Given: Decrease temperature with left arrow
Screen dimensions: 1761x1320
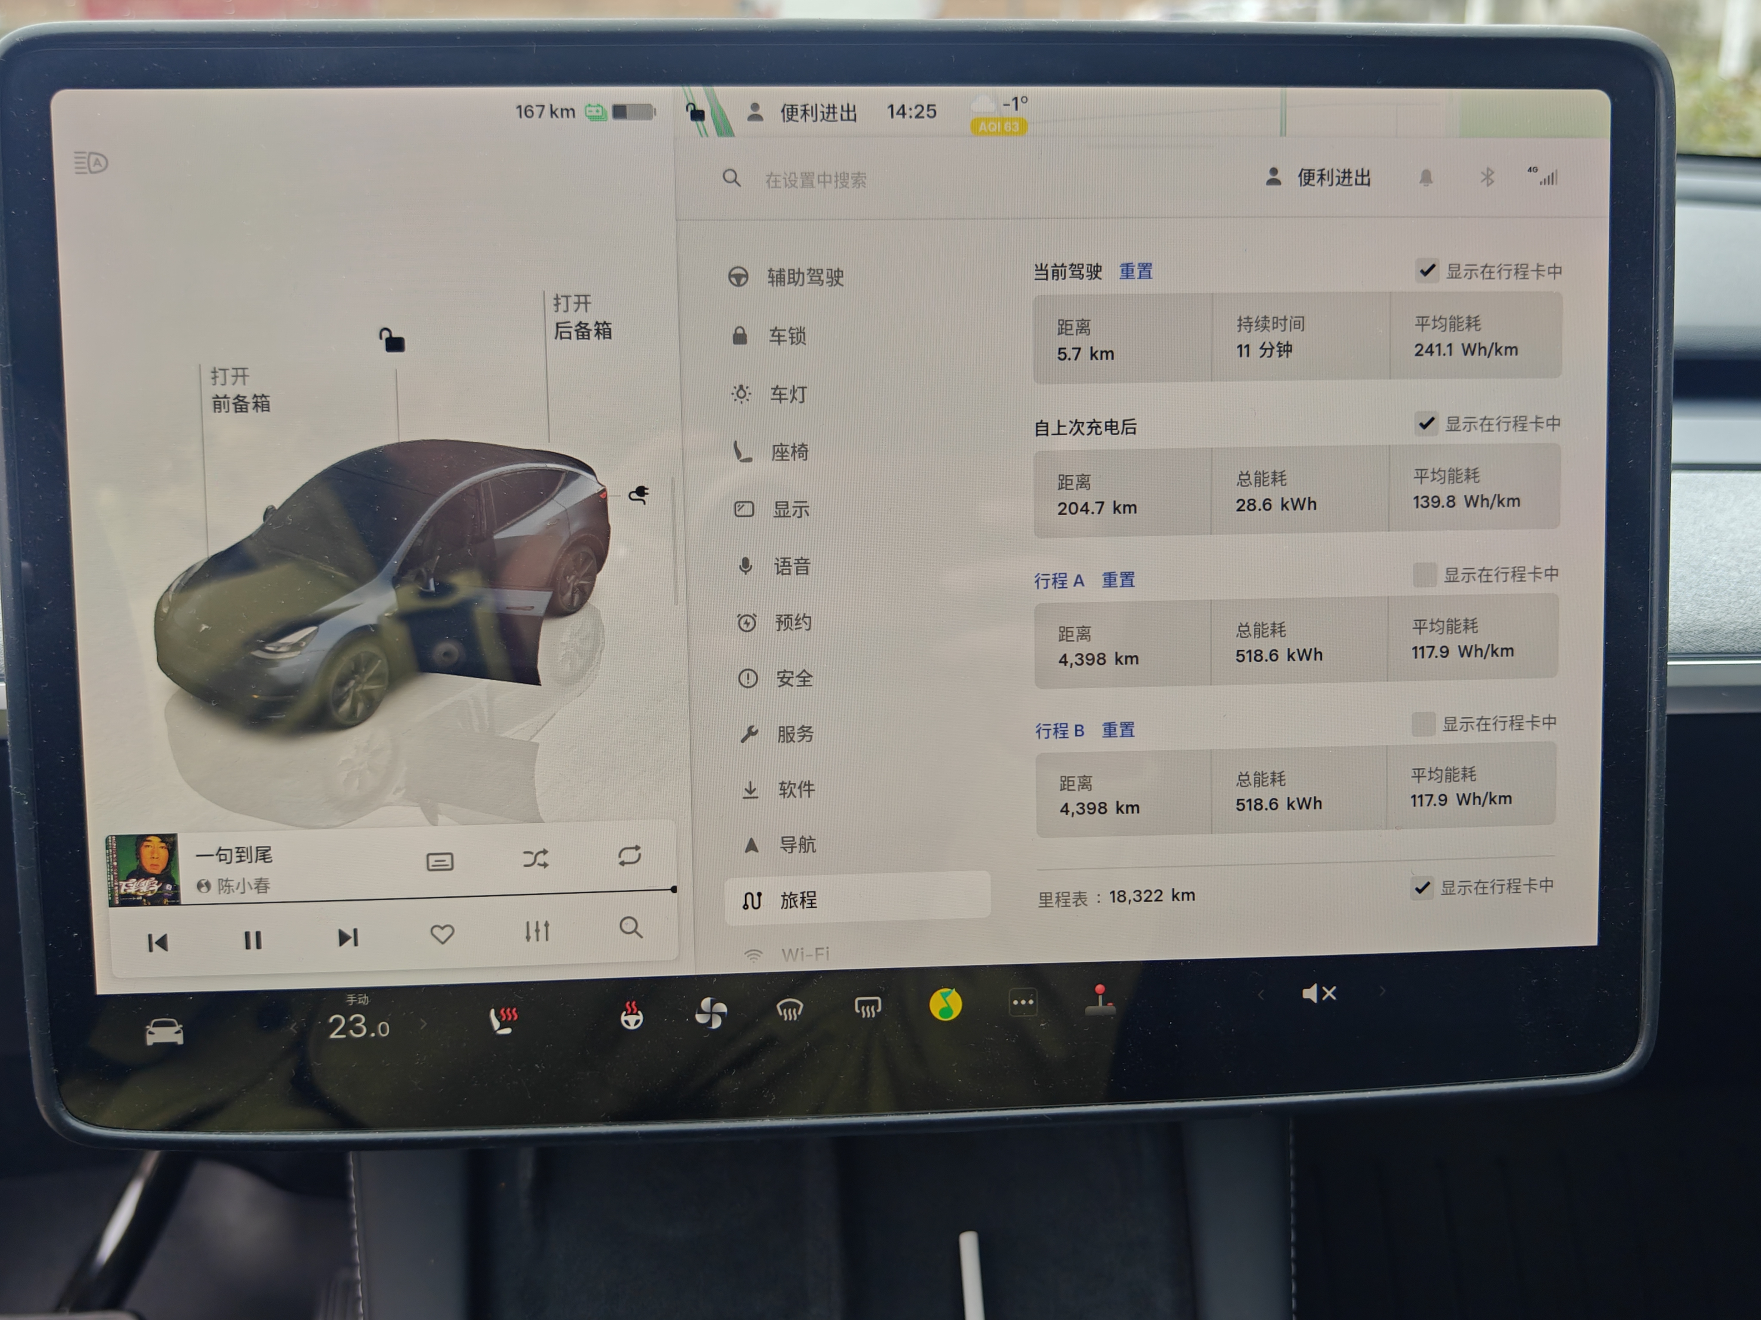Looking at the screenshot, I should click(x=294, y=1028).
